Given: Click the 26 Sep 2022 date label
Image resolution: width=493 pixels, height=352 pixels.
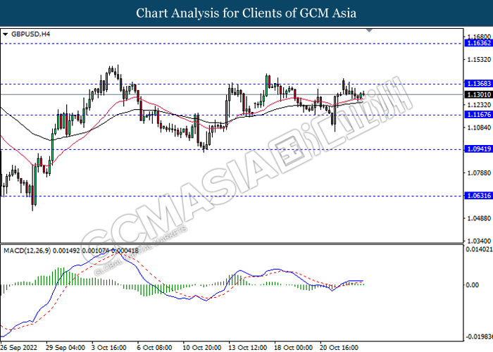Looking at the screenshot, I should point(19,348).
